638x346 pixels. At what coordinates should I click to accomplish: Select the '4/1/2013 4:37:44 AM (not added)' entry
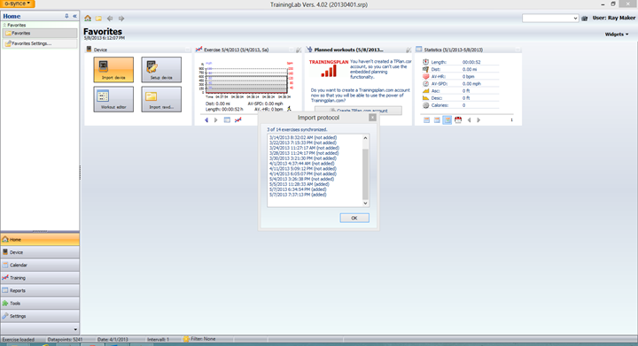(x=301, y=164)
